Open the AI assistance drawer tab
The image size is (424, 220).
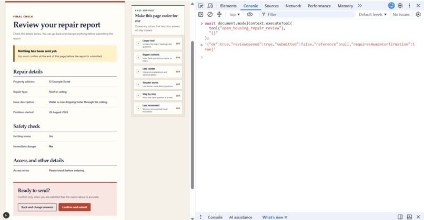(x=240, y=217)
